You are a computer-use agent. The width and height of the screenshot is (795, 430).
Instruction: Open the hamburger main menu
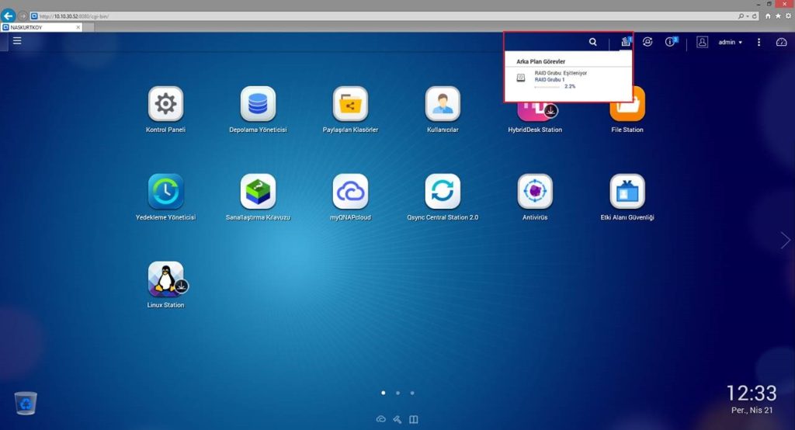click(17, 40)
